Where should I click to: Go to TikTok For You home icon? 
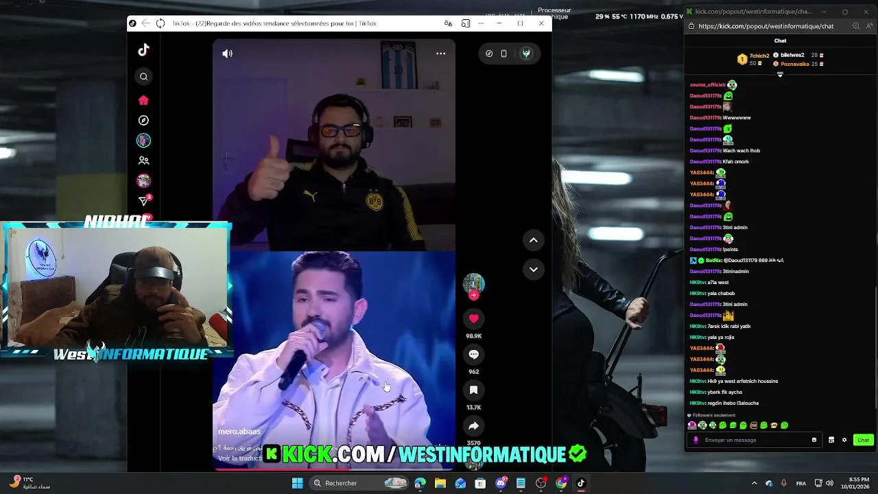coord(143,100)
